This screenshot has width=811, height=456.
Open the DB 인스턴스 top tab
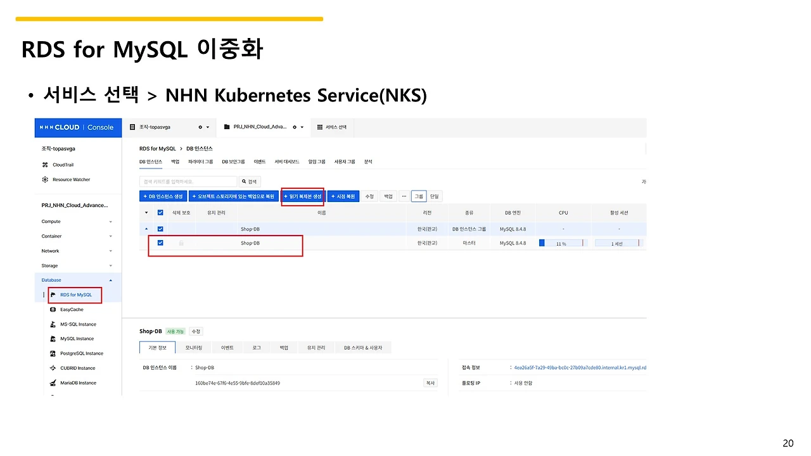pyautogui.click(x=151, y=161)
